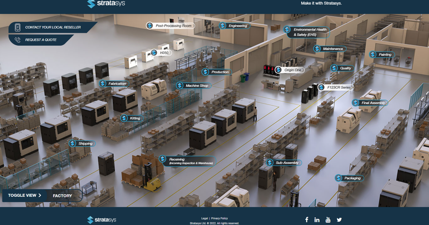The width and height of the screenshot is (429, 225).
Task: Click the Environmental Health & Safety hotspot
Action: tap(307, 32)
